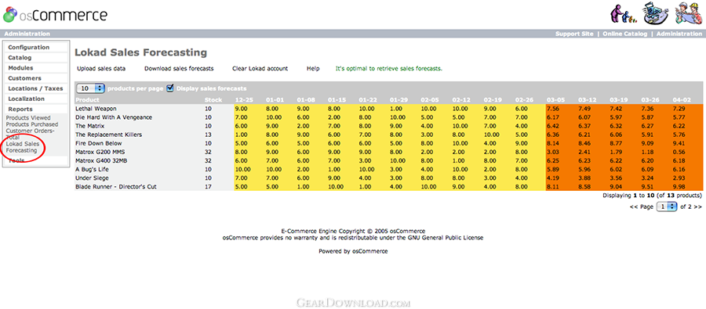The height and width of the screenshot is (309, 706).
Task: Click Lethal Weapon 03-05 forecast value 7.56
Action: [x=553, y=109]
